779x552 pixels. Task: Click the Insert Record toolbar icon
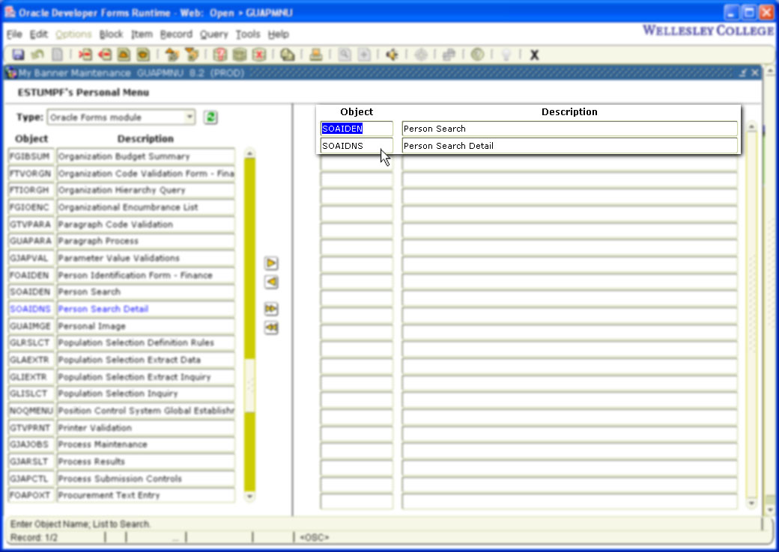[x=85, y=55]
